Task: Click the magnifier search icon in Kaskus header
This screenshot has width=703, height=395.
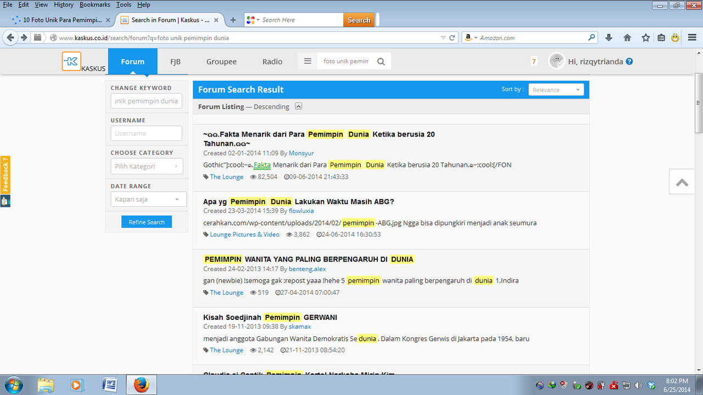Action: coord(381,61)
